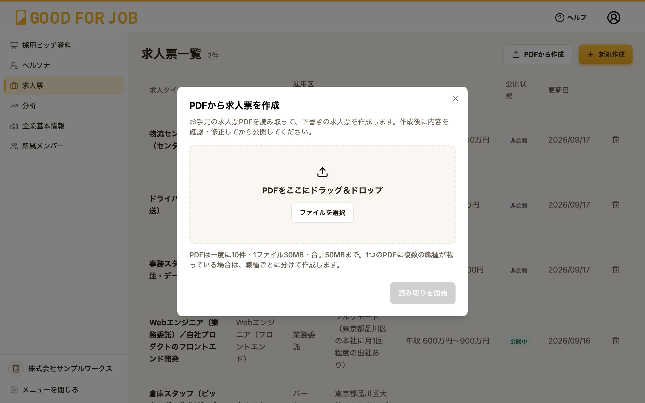Click the PDFから作成 button
This screenshot has height=403, width=645.
538,54
